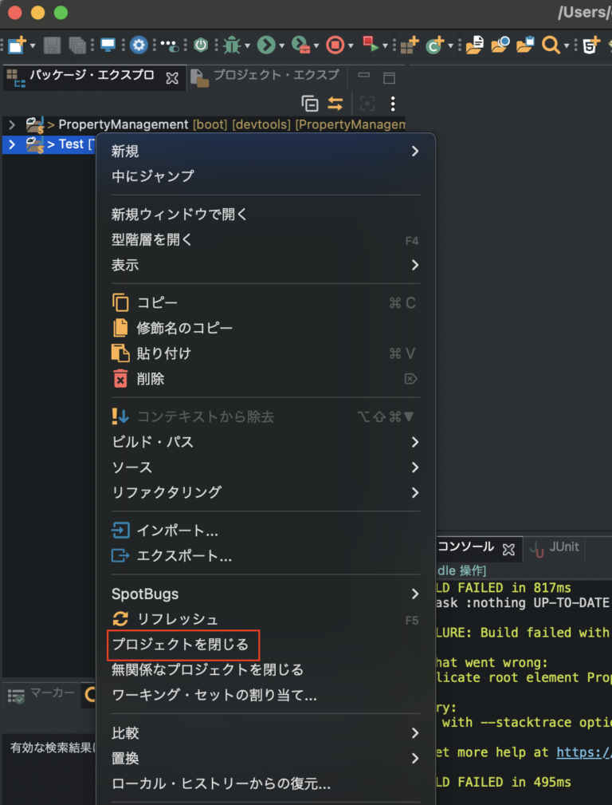Choose 削除 with red trash icon
The width and height of the screenshot is (612, 805).
click(265, 379)
